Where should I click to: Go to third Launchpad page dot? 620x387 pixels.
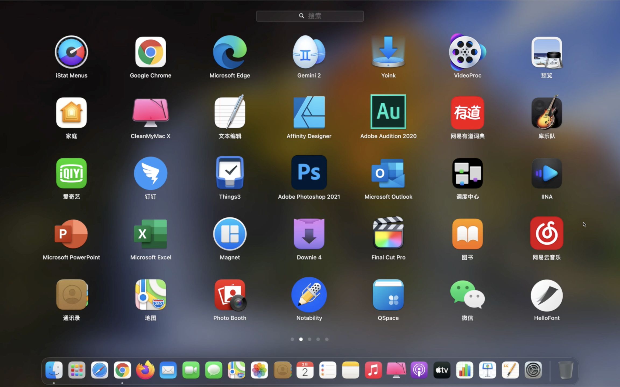(x=309, y=339)
